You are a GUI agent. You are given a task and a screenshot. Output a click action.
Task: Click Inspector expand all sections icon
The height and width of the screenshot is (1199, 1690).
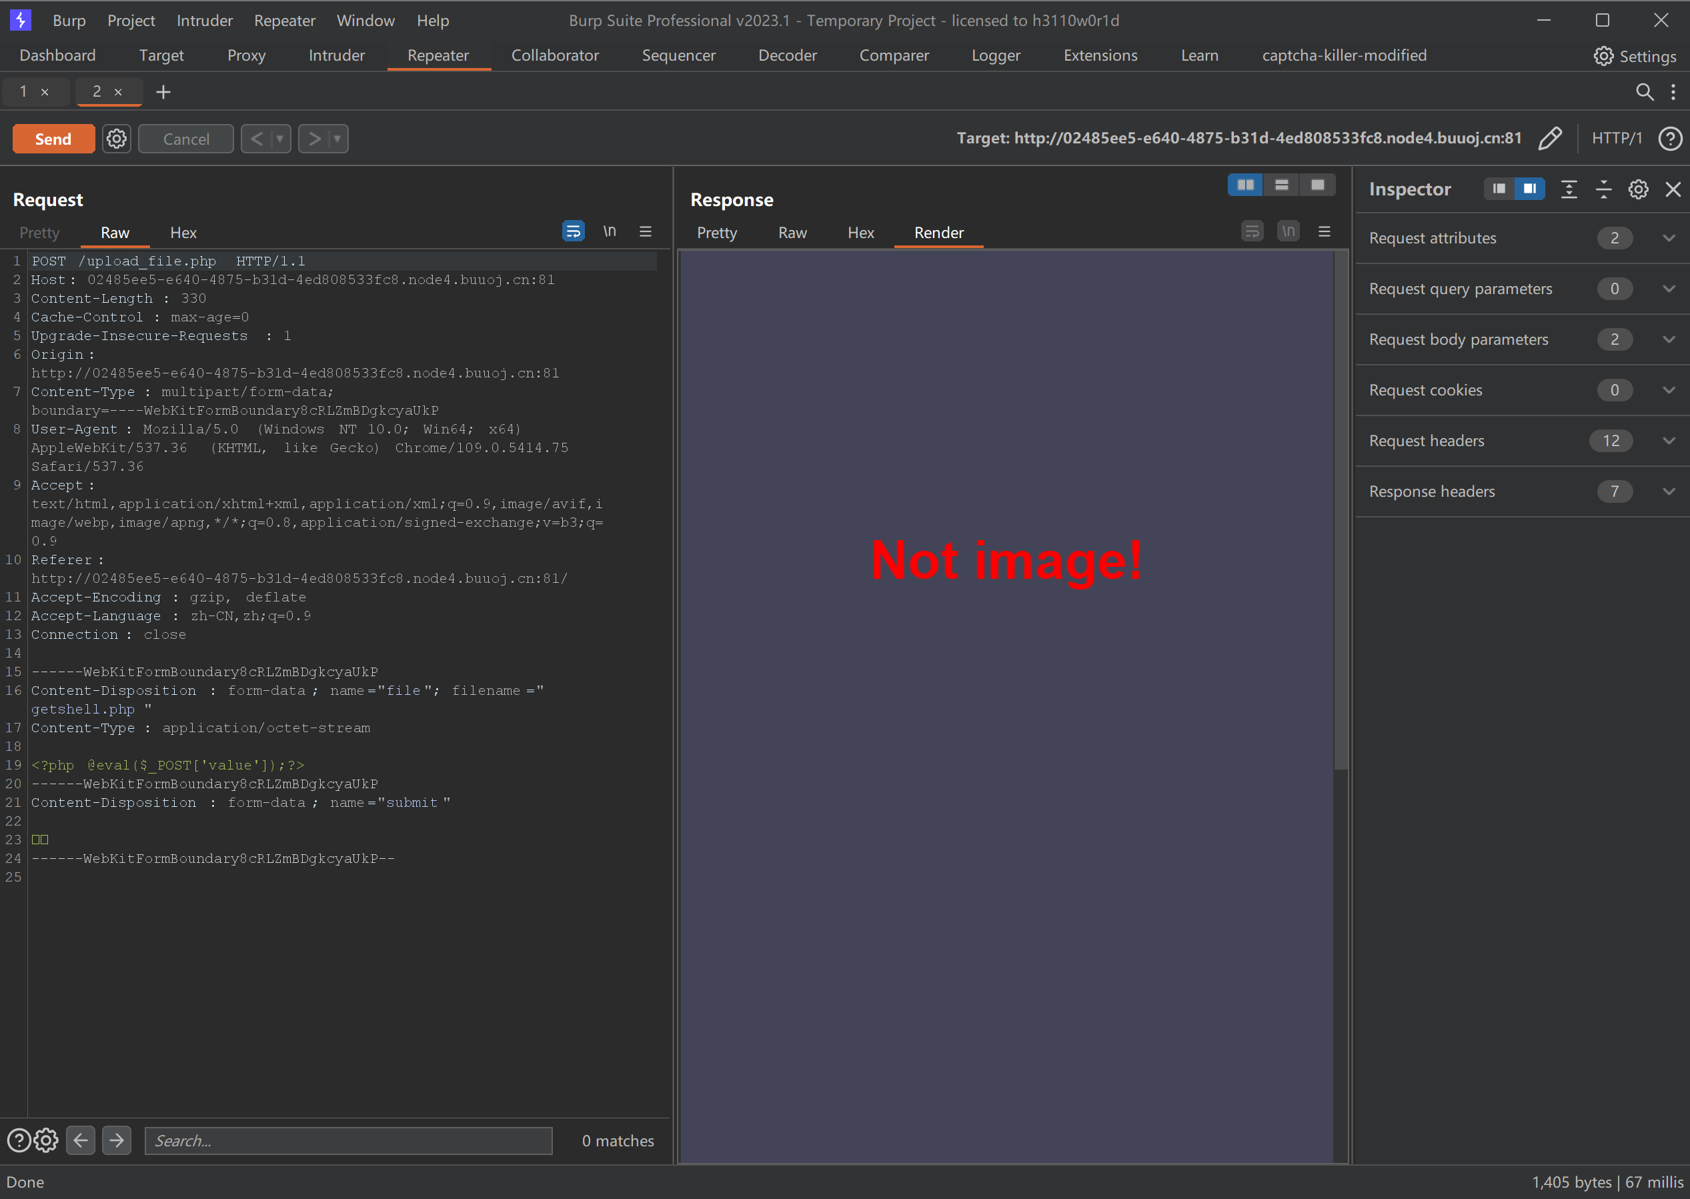1569,190
